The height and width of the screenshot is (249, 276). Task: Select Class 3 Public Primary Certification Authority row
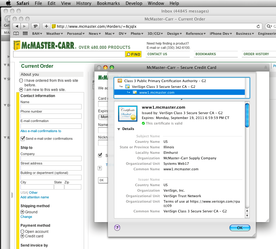(x=179, y=81)
